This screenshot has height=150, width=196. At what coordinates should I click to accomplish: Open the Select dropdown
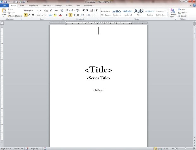183,16
